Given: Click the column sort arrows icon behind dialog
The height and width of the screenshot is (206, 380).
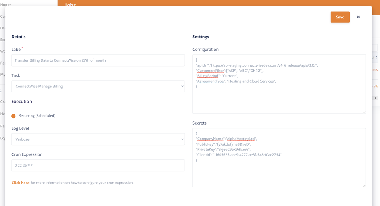Looking at the screenshot, I should coord(376,58).
